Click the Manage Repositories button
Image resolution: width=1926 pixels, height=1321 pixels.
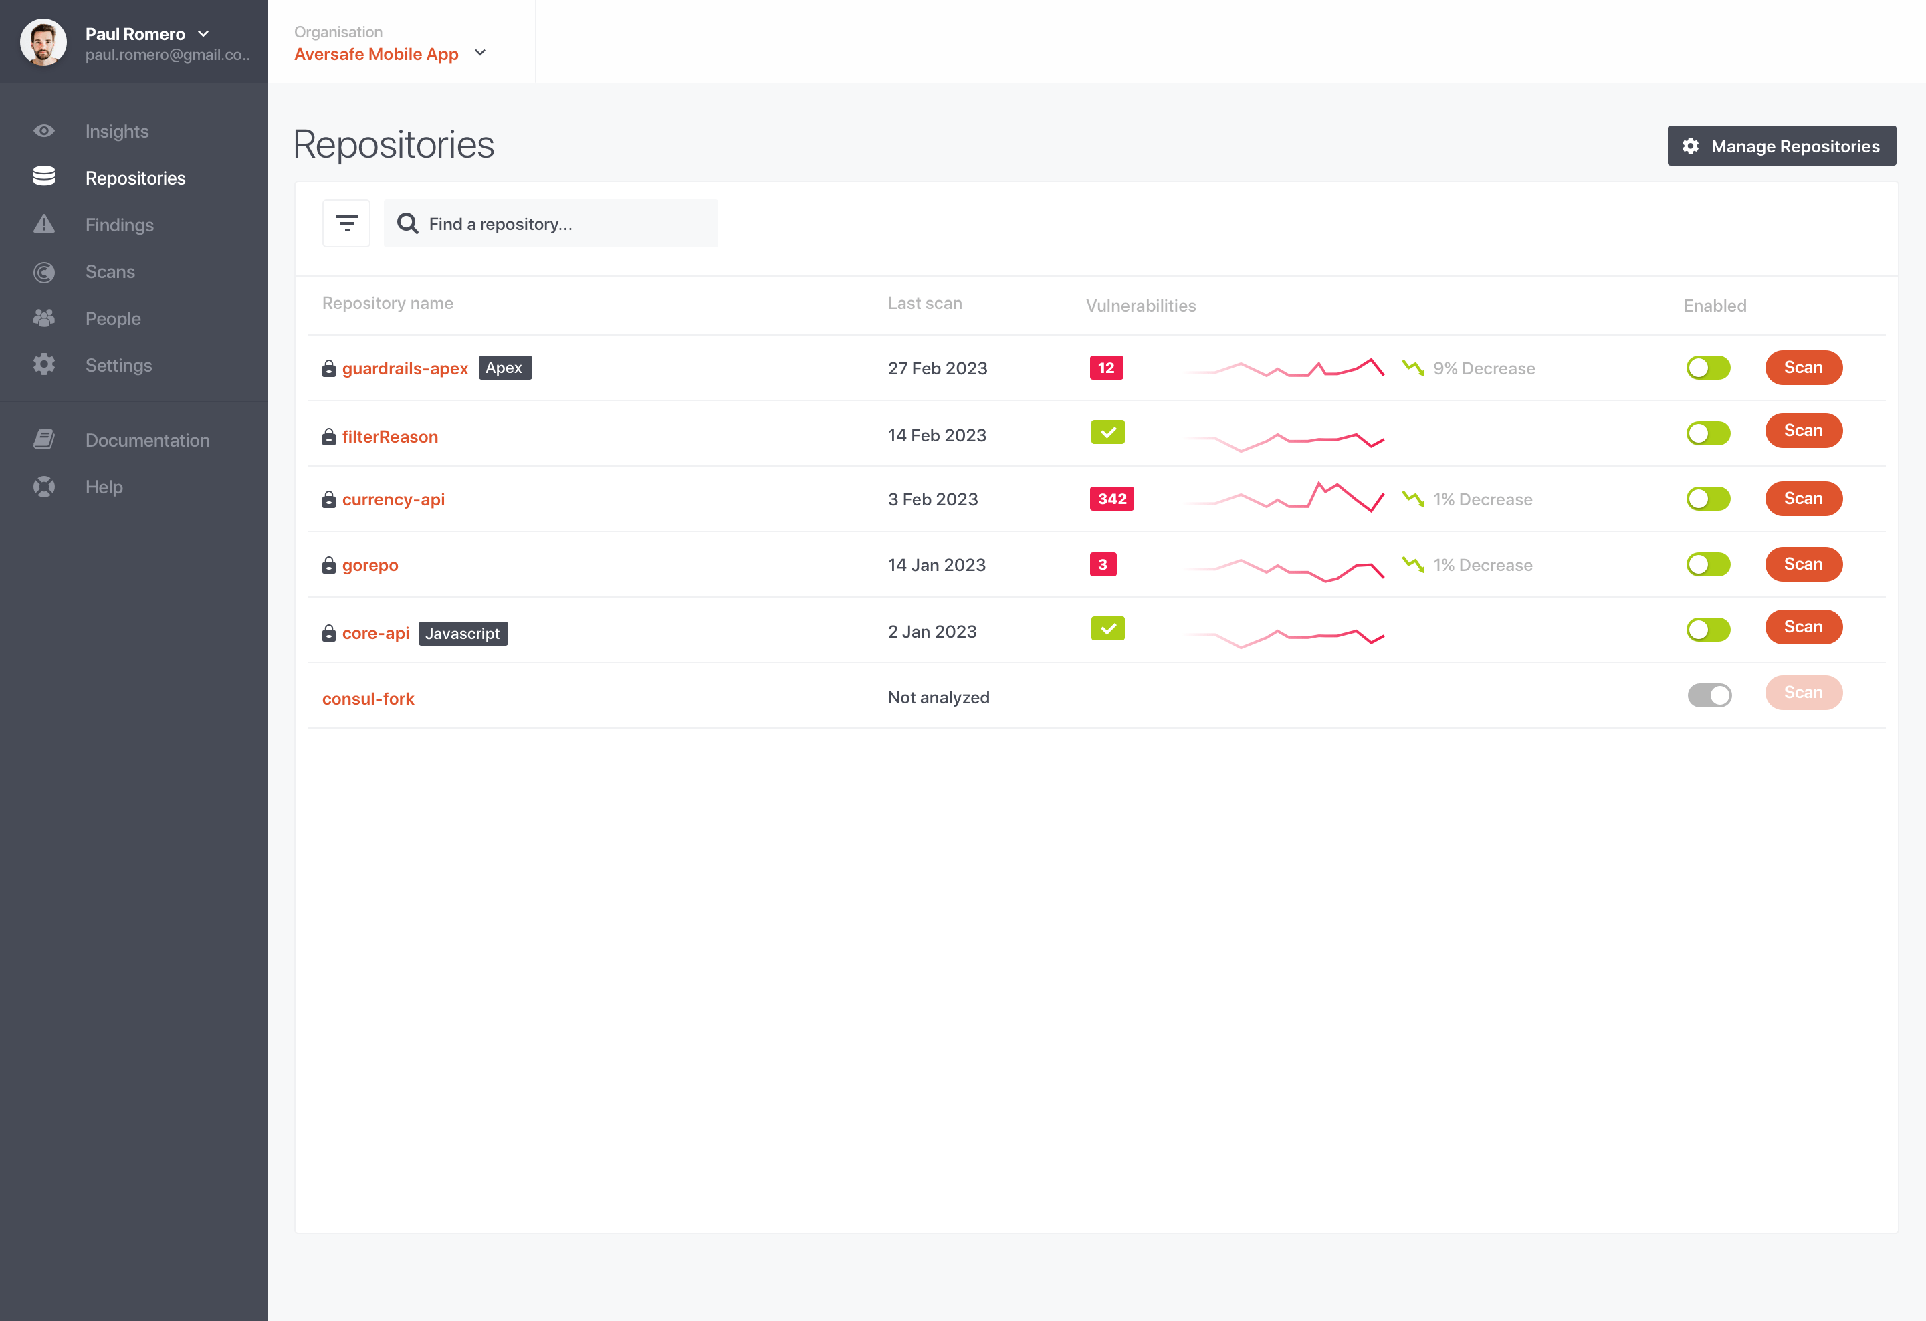(1781, 146)
